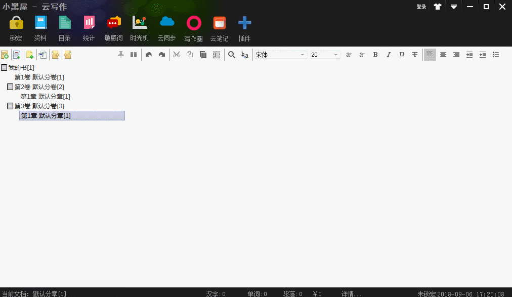The image size is (512, 297).
Task: Click 当前文档: 默认分章[1] status text
Action: 34,294
